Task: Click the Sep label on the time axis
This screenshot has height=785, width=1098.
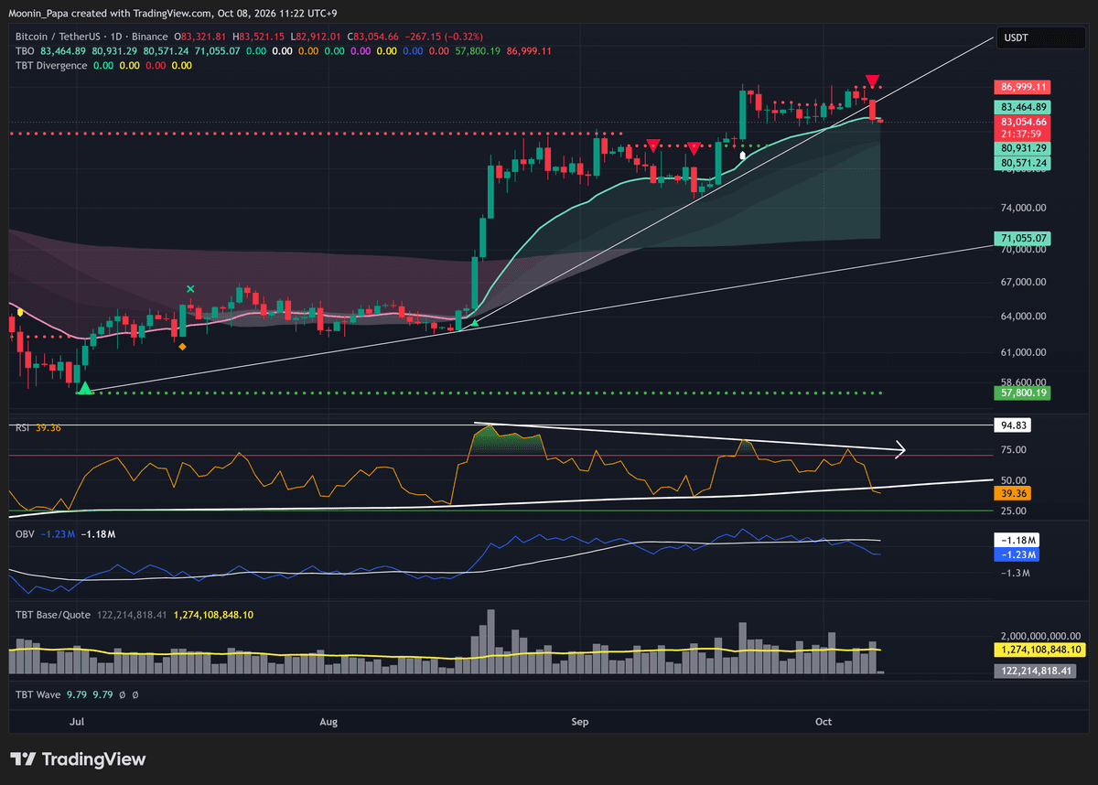Action: (579, 722)
